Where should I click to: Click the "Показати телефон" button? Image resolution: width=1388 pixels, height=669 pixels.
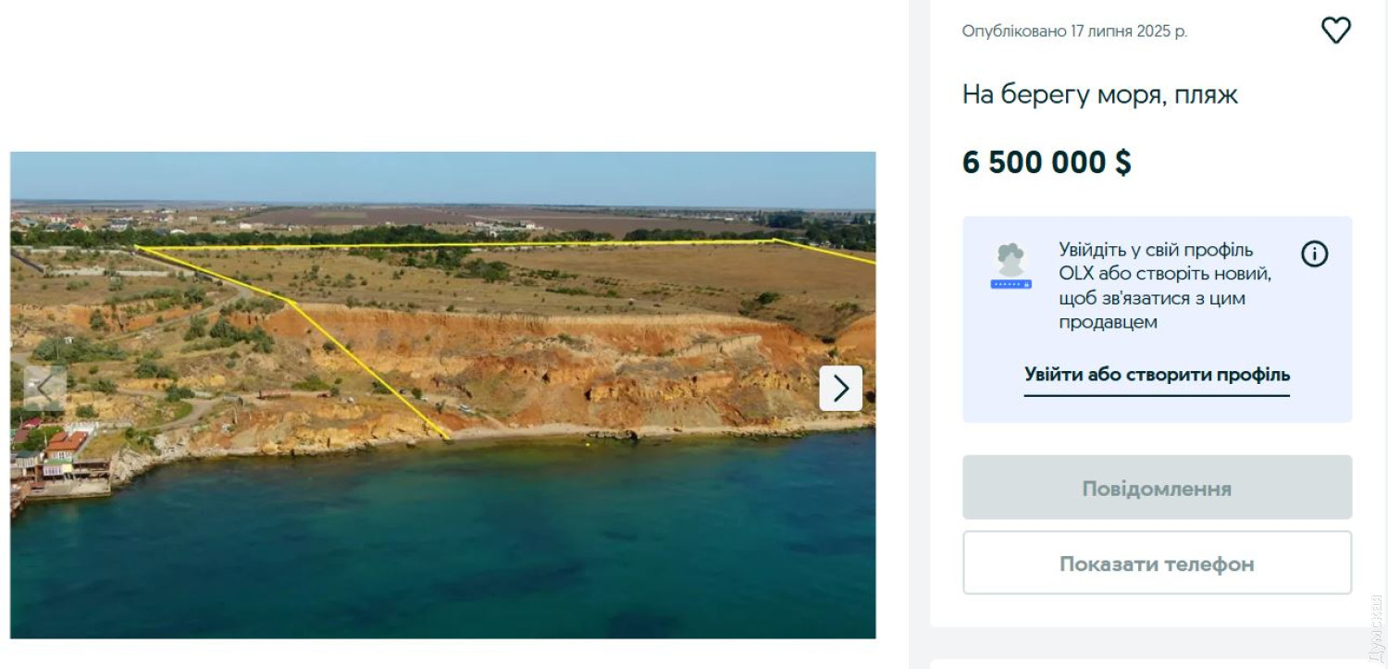[x=1157, y=563]
